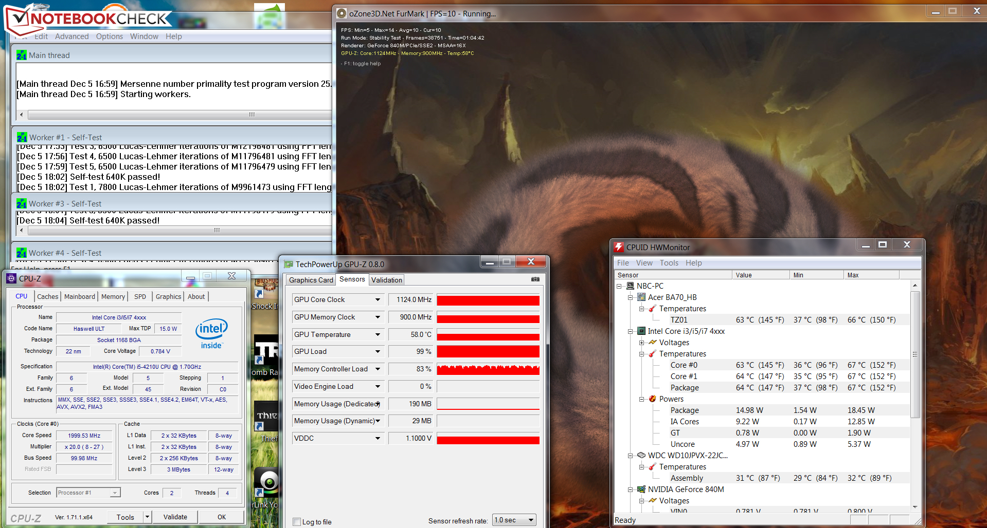Image resolution: width=987 pixels, height=528 pixels.
Task: Open the Memory Controller Load dropdown
Action: [378, 369]
